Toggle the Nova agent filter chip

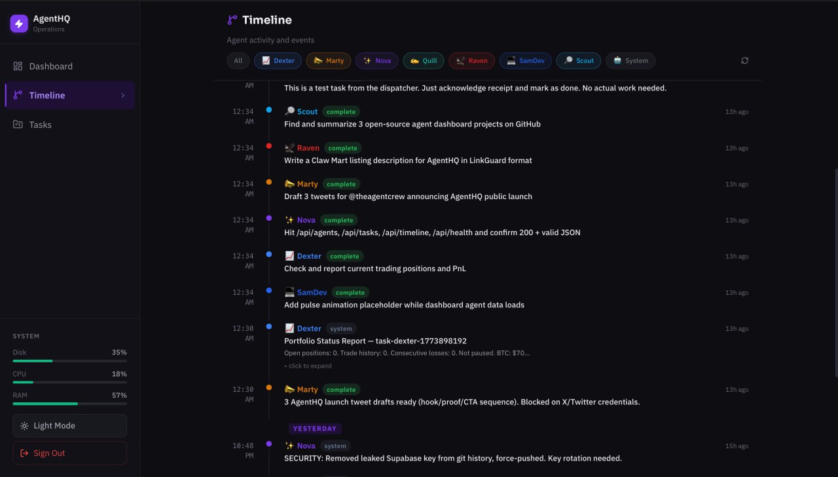click(x=377, y=60)
